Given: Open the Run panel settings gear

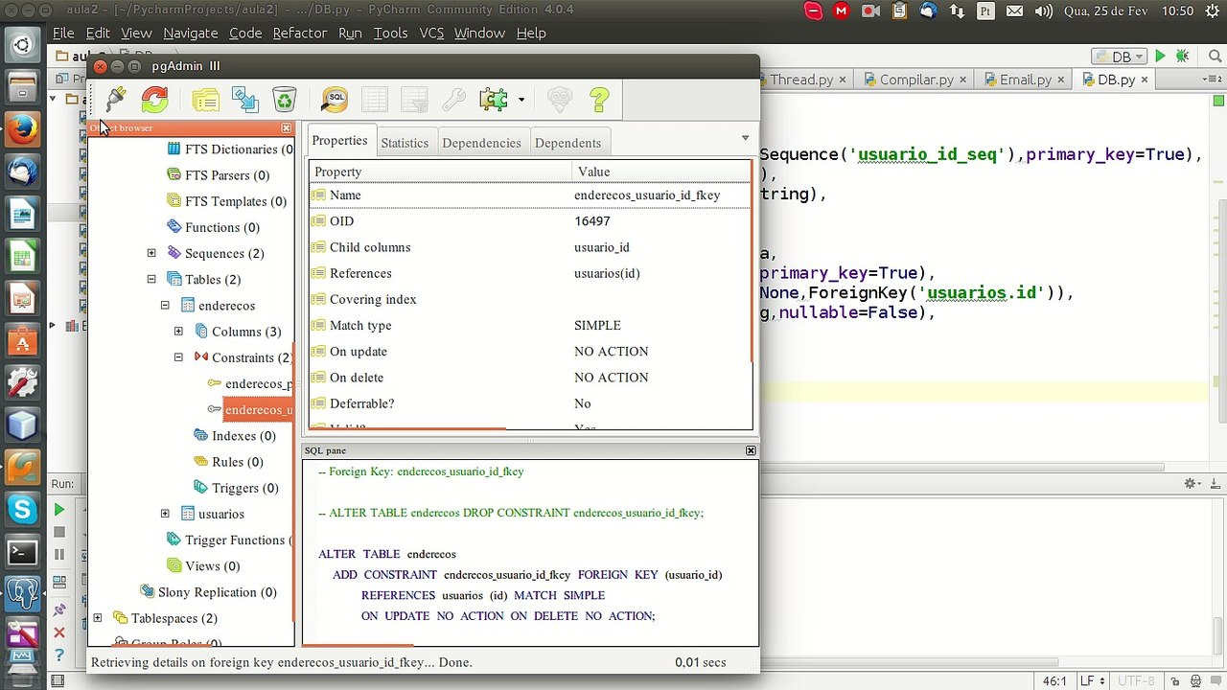Looking at the screenshot, I should [x=1190, y=484].
